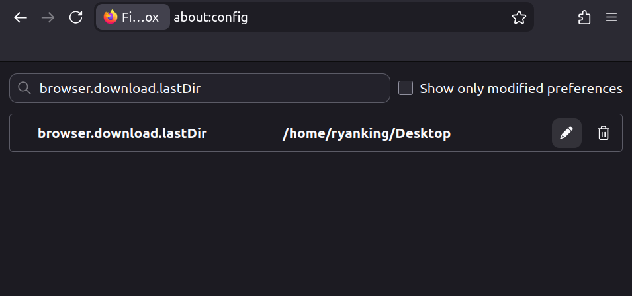Open the Extensions puzzle-piece panel
The image size is (632, 296).
[584, 18]
